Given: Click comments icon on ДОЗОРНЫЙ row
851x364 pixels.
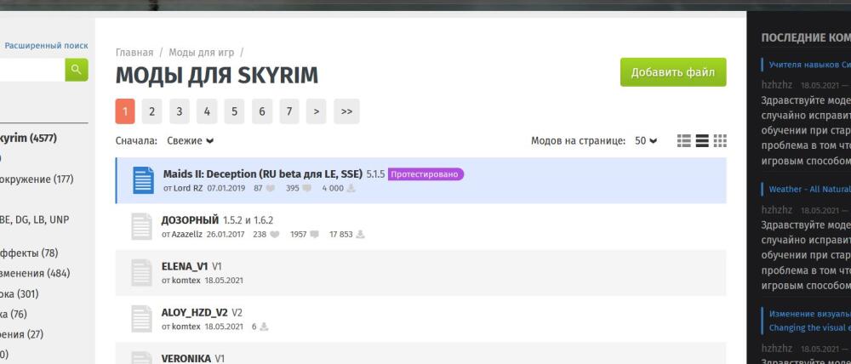Looking at the screenshot, I should click(x=315, y=235).
